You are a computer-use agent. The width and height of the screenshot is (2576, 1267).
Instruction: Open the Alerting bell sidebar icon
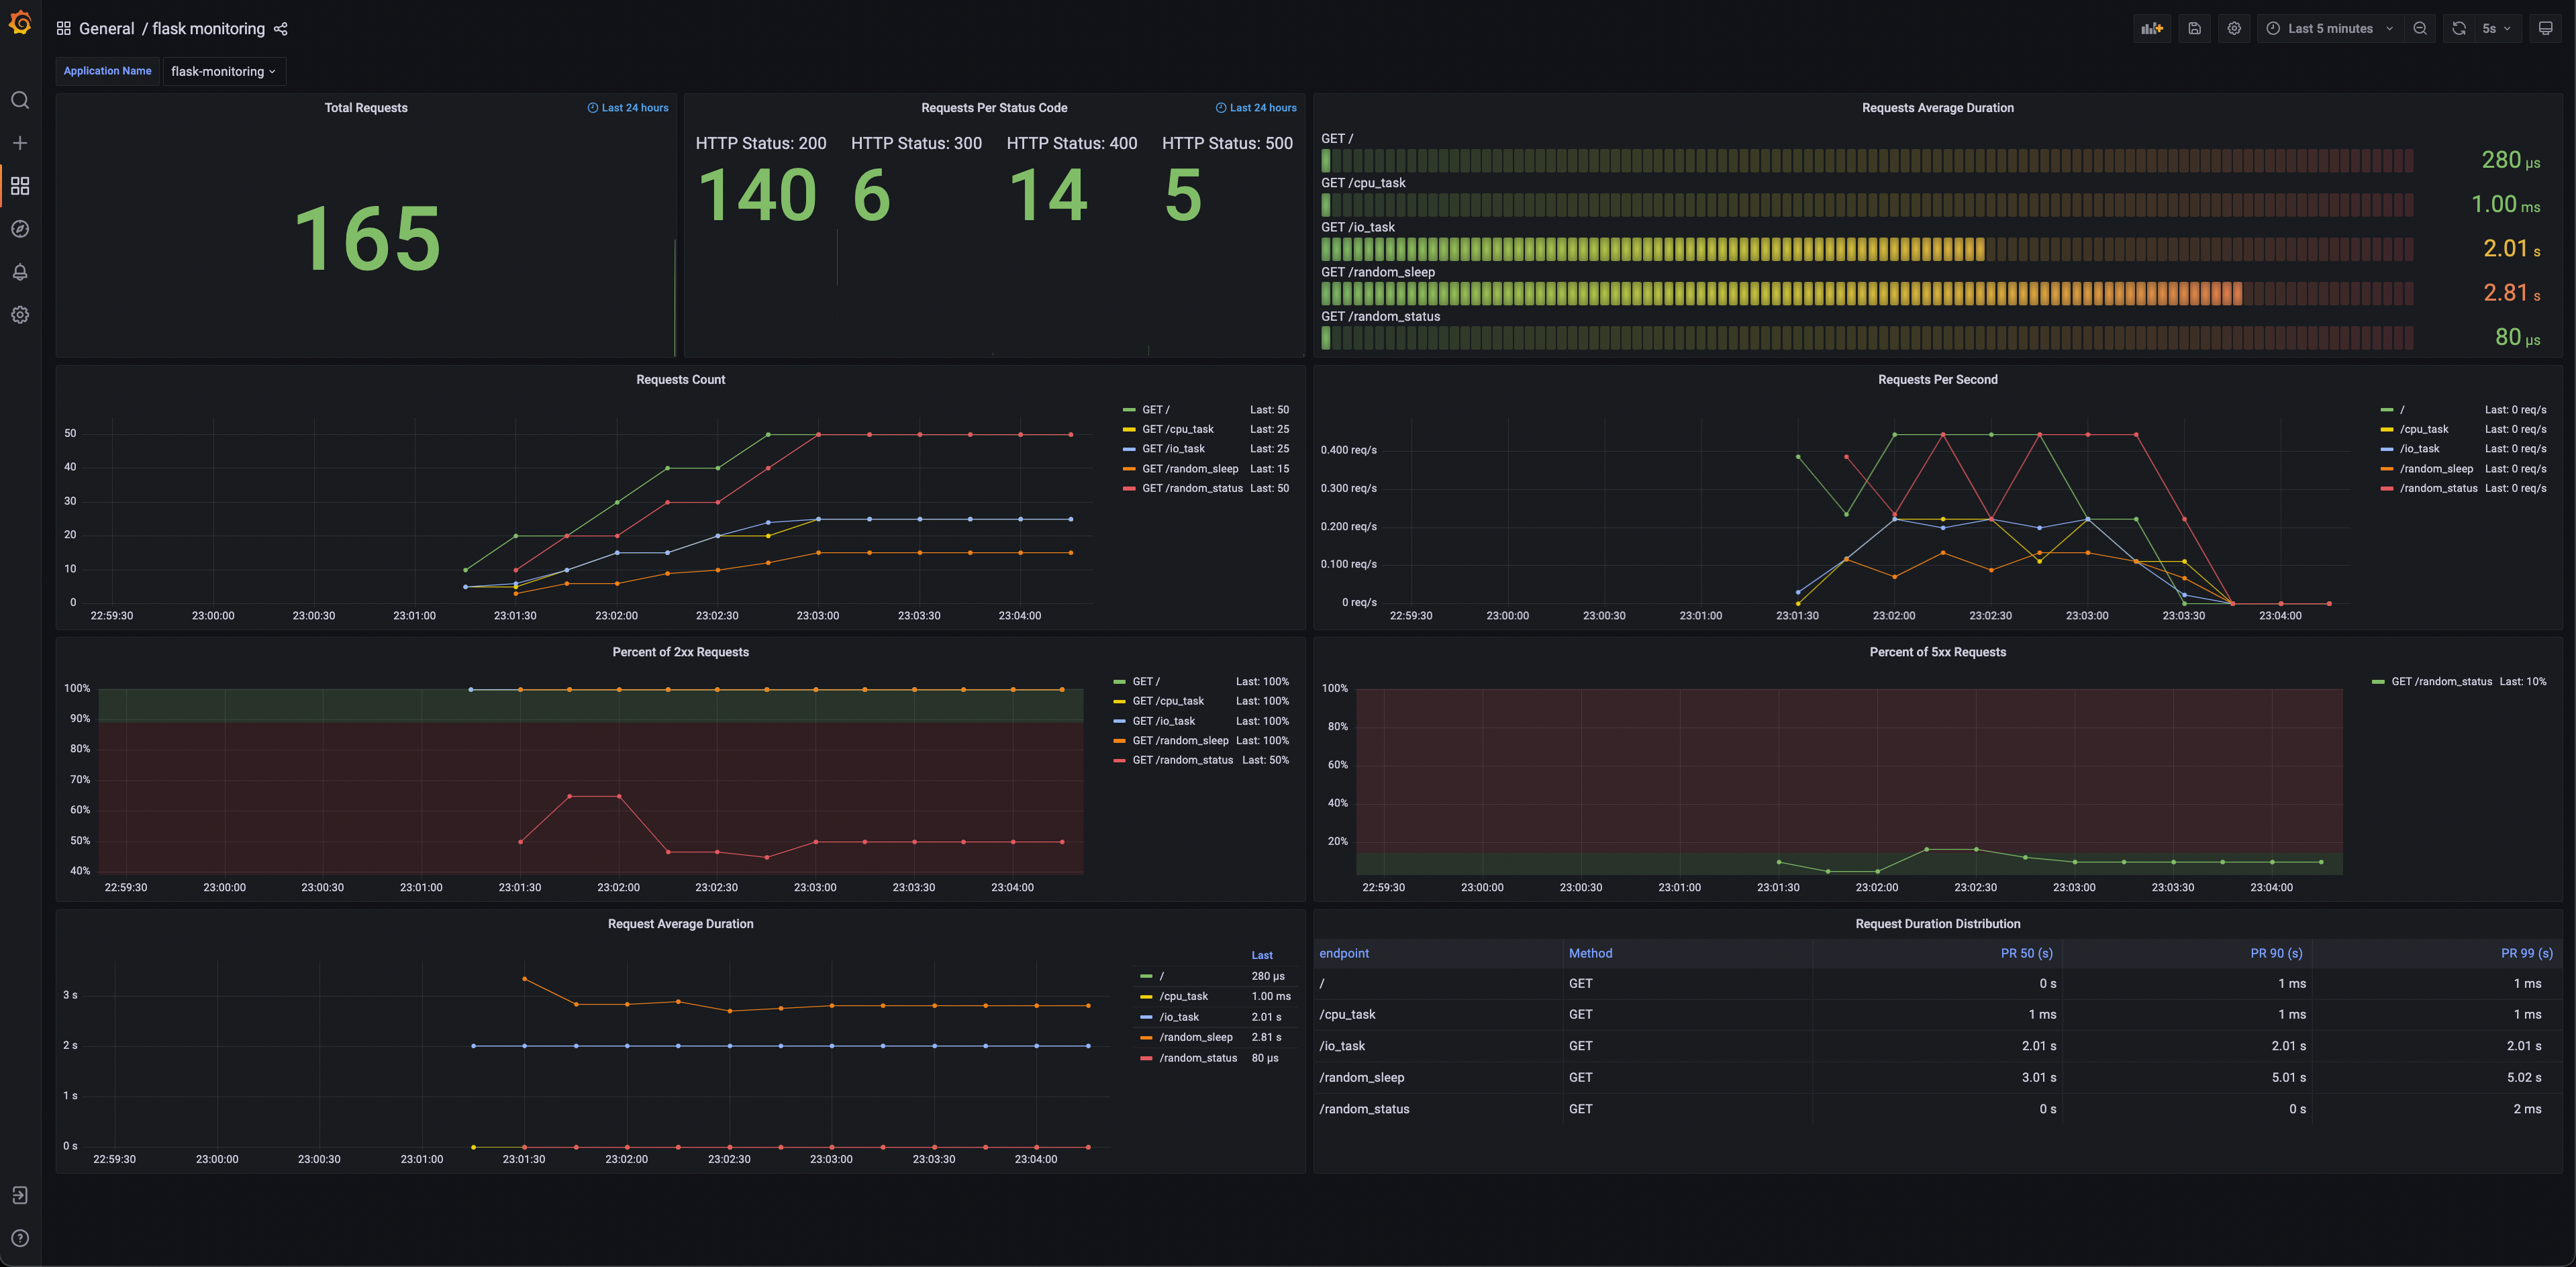pyautogui.click(x=20, y=272)
